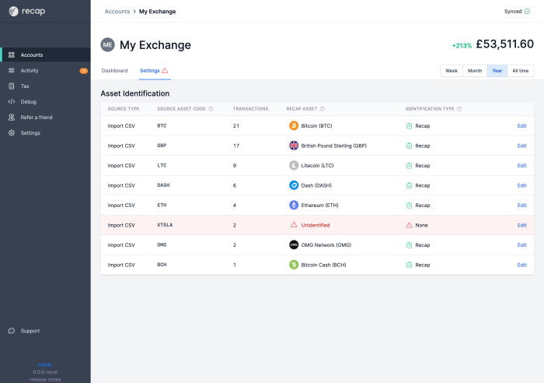Edit the LTC asset identification
Viewport: 544px width, 383px height.
point(521,166)
